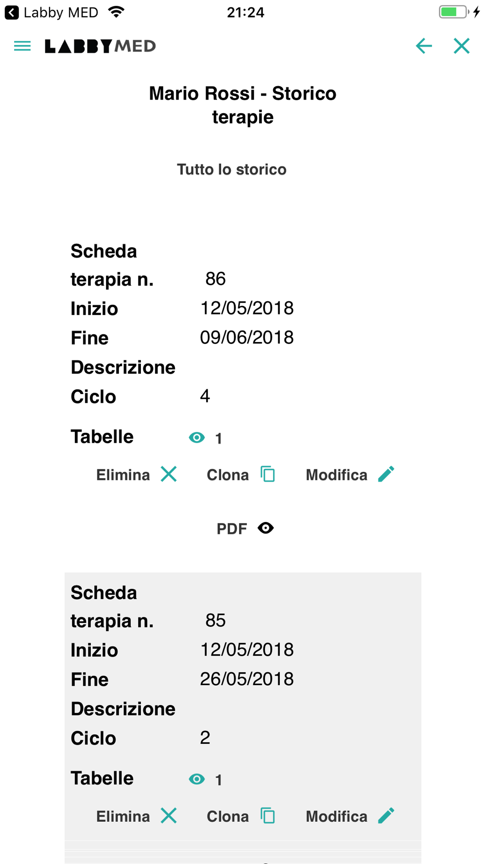Edit therapy 85 with pencil icon
Image resolution: width=486 pixels, height=864 pixels.
386,815
